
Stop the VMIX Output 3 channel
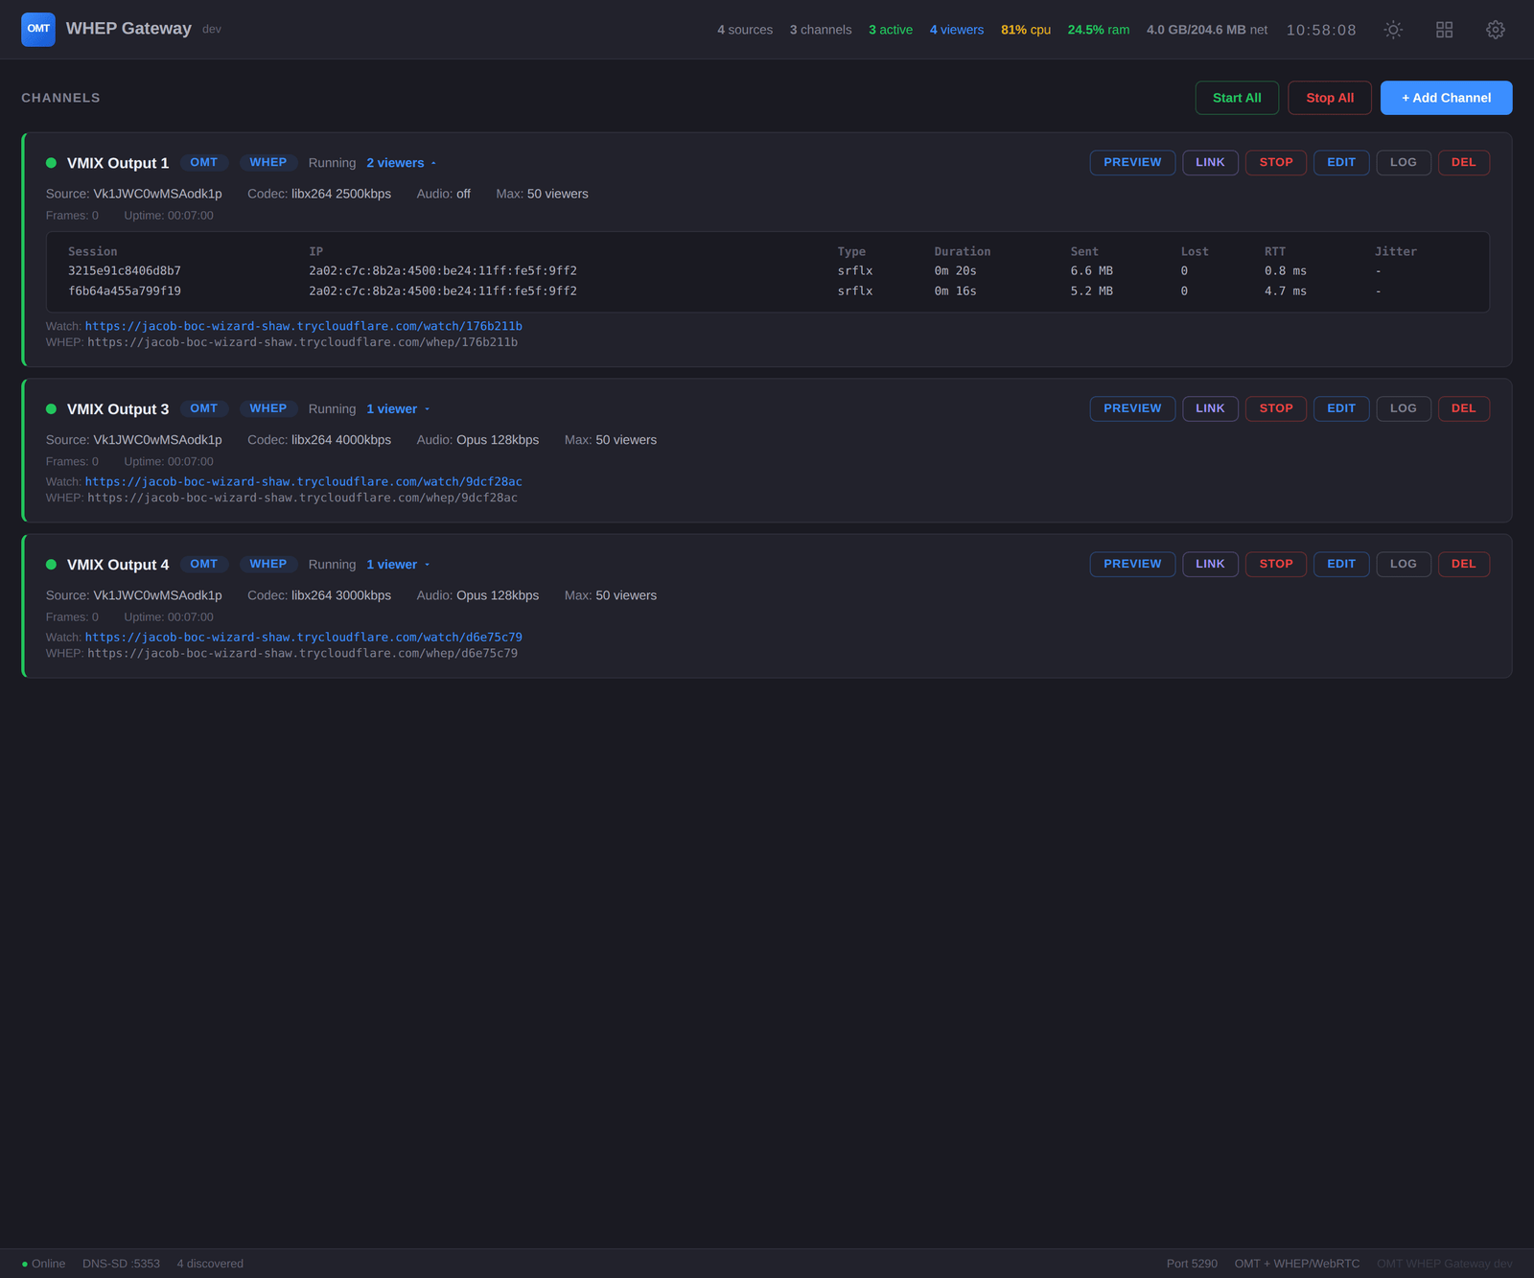point(1275,408)
